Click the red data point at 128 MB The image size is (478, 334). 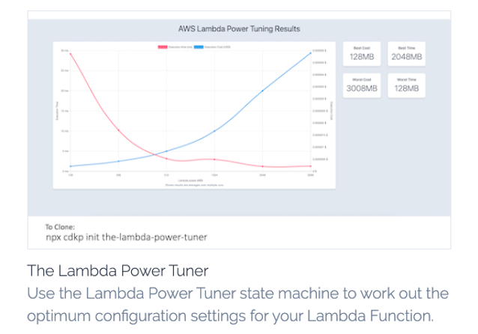[70, 54]
